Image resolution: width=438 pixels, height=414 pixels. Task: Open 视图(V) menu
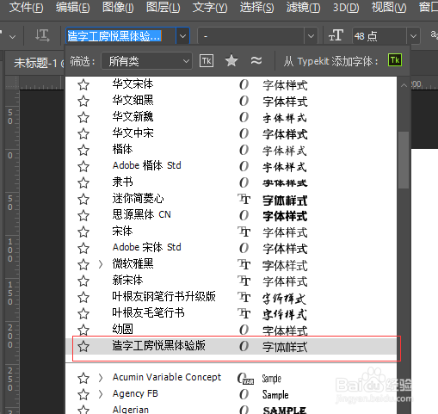pos(389,7)
